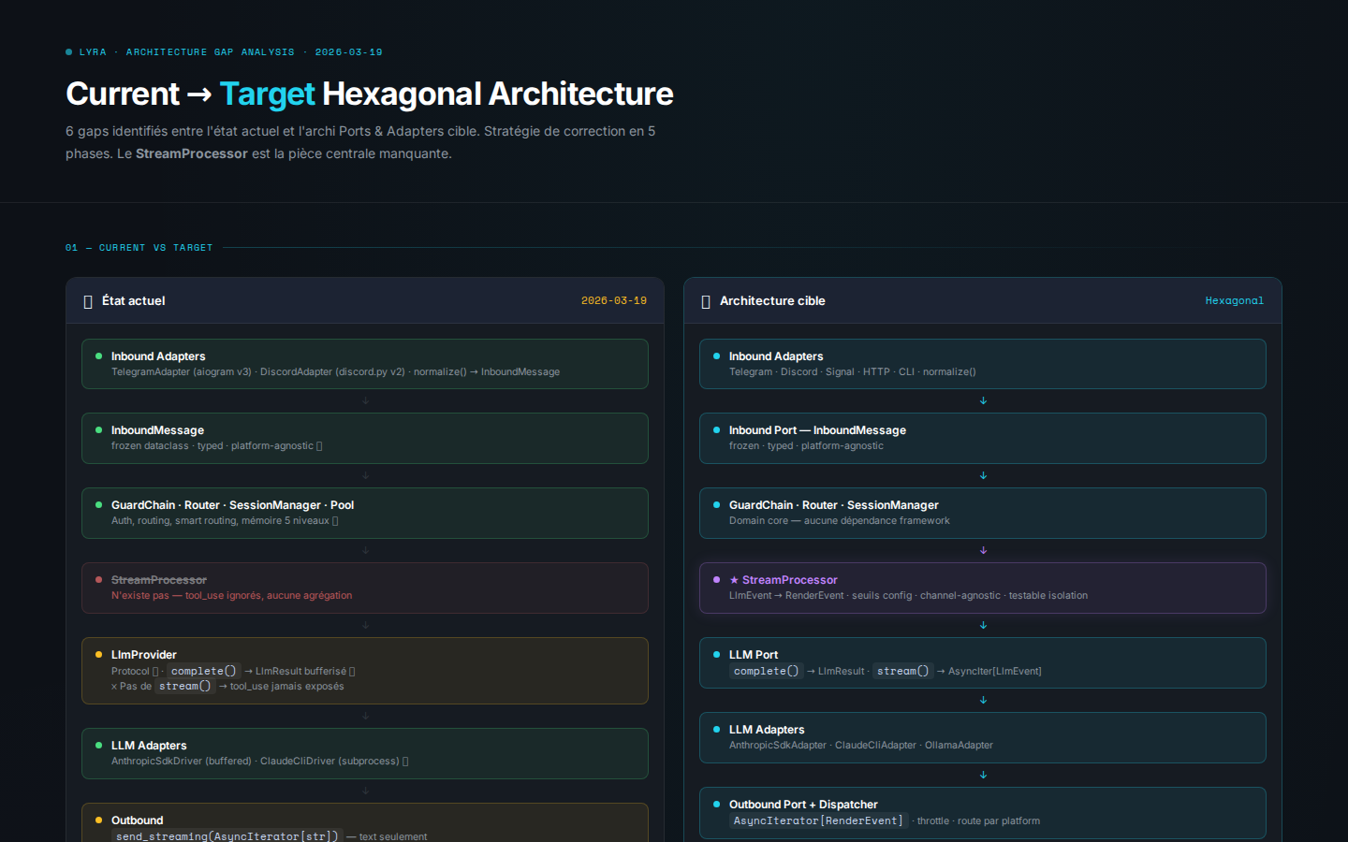Click the orange dot beside LlmProvider
The width and height of the screenshot is (1348, 842).
tap(98, 655)
